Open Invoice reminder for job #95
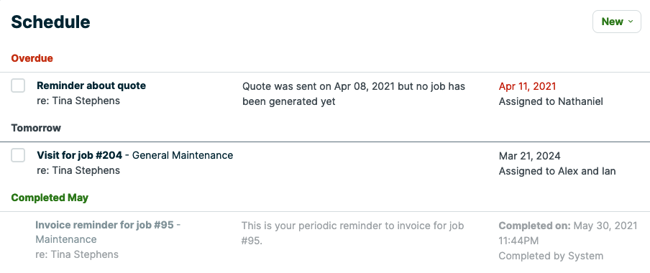This screenshot has width=650, height=273. 104,225
